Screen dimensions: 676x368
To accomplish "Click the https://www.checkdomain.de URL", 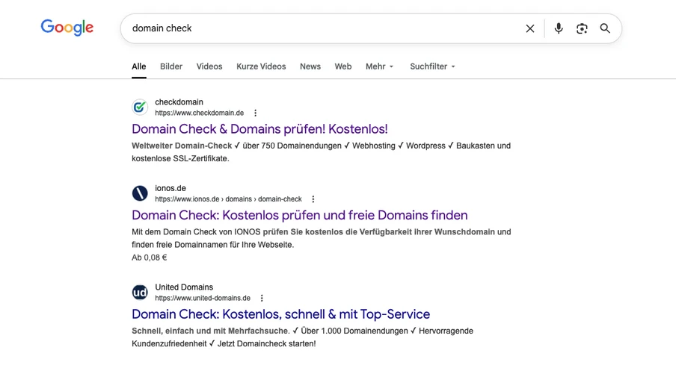I will (x=199, y=113).
